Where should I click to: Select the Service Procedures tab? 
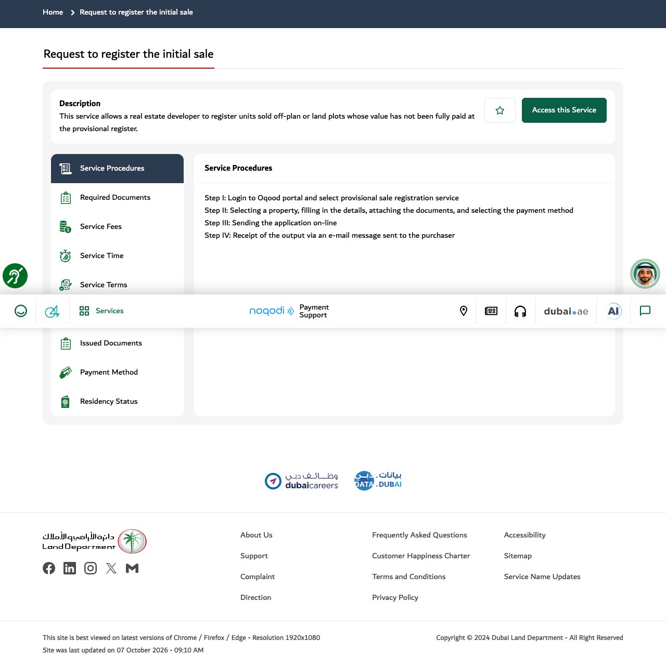point(117,169)
